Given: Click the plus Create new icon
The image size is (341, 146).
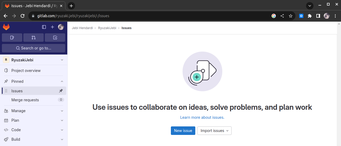Looking at the screenshot, I should point(52,27).
